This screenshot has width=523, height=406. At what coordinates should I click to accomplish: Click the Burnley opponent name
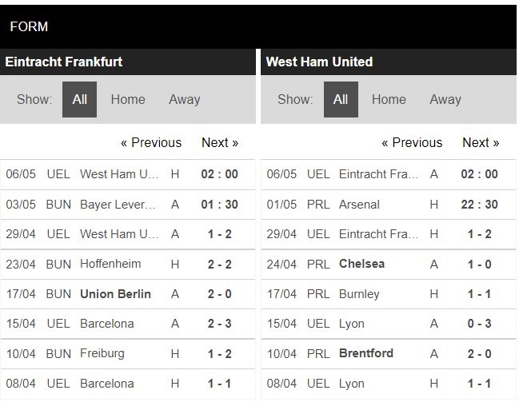point(359,294)
